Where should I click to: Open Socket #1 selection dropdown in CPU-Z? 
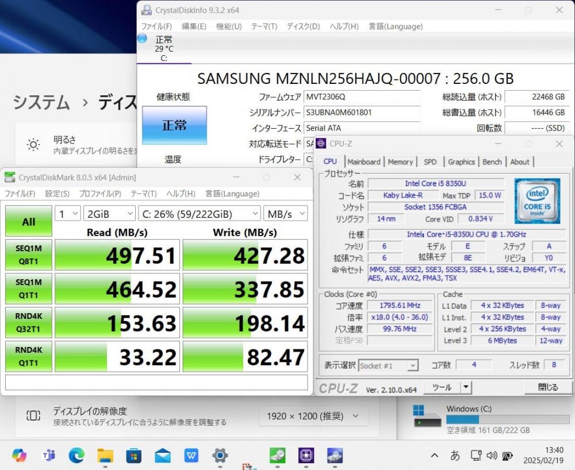(388, 365)
